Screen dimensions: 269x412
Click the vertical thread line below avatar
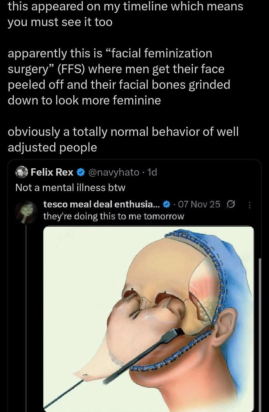click(x=26, y=308)
